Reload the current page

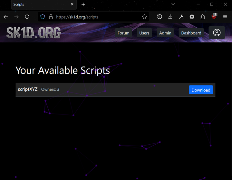click(x=27, y=17)
